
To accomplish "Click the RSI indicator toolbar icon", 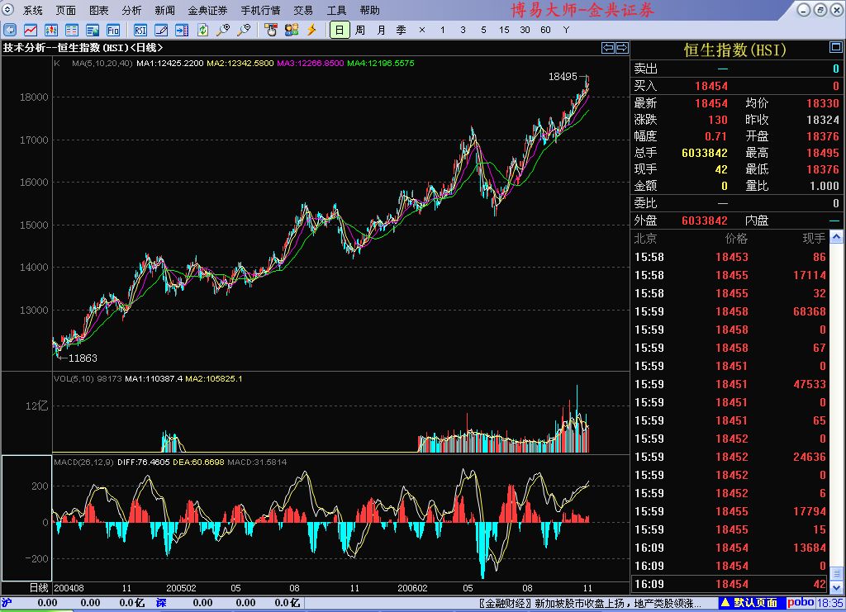I will tap(140, 30).
